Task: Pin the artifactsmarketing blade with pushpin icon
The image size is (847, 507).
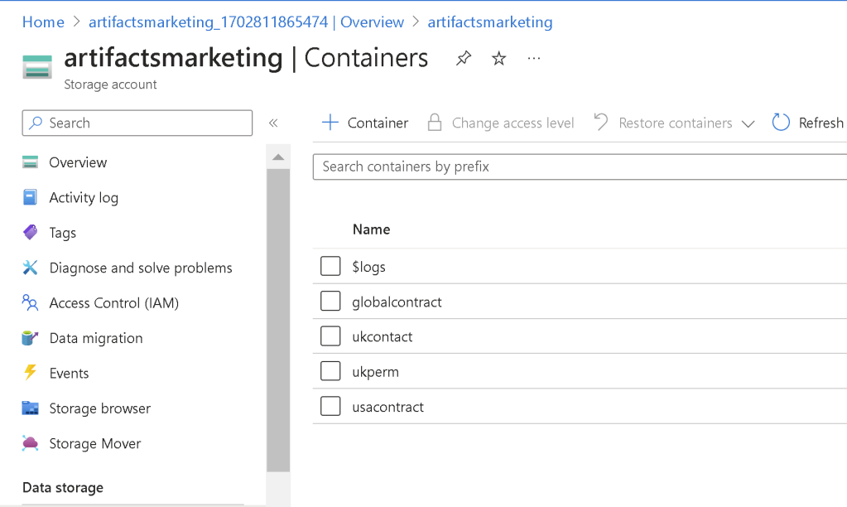Action: 464,58
